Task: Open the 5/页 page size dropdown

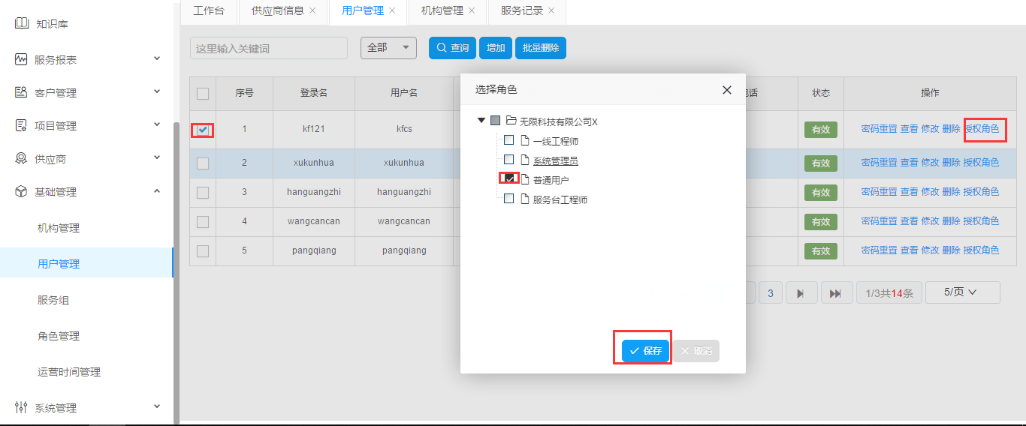Action: coord(961,292)
